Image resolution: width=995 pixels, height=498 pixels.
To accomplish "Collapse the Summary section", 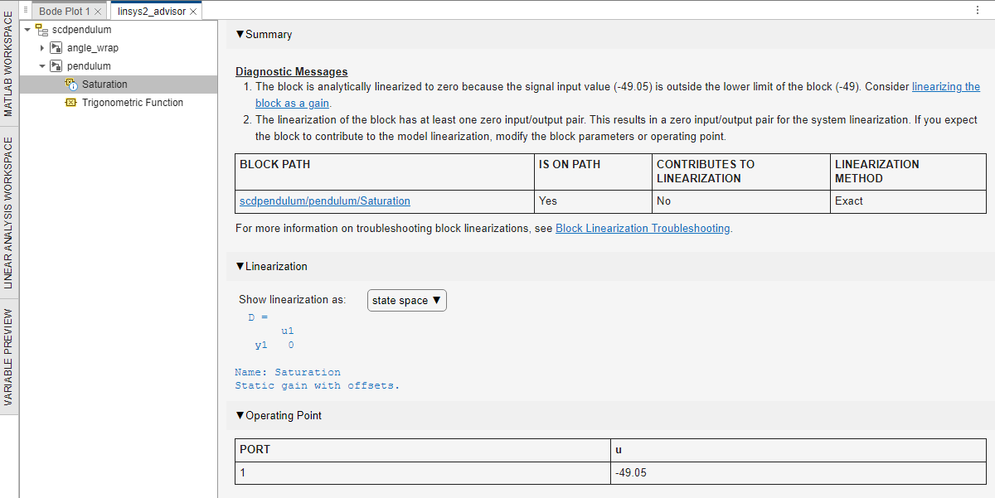I will click(239, 34).
